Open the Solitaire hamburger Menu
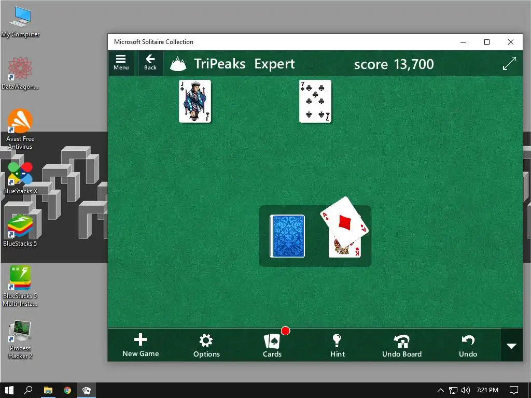Image resolution: width=531 pixels, height=398 pixels. 121,63
